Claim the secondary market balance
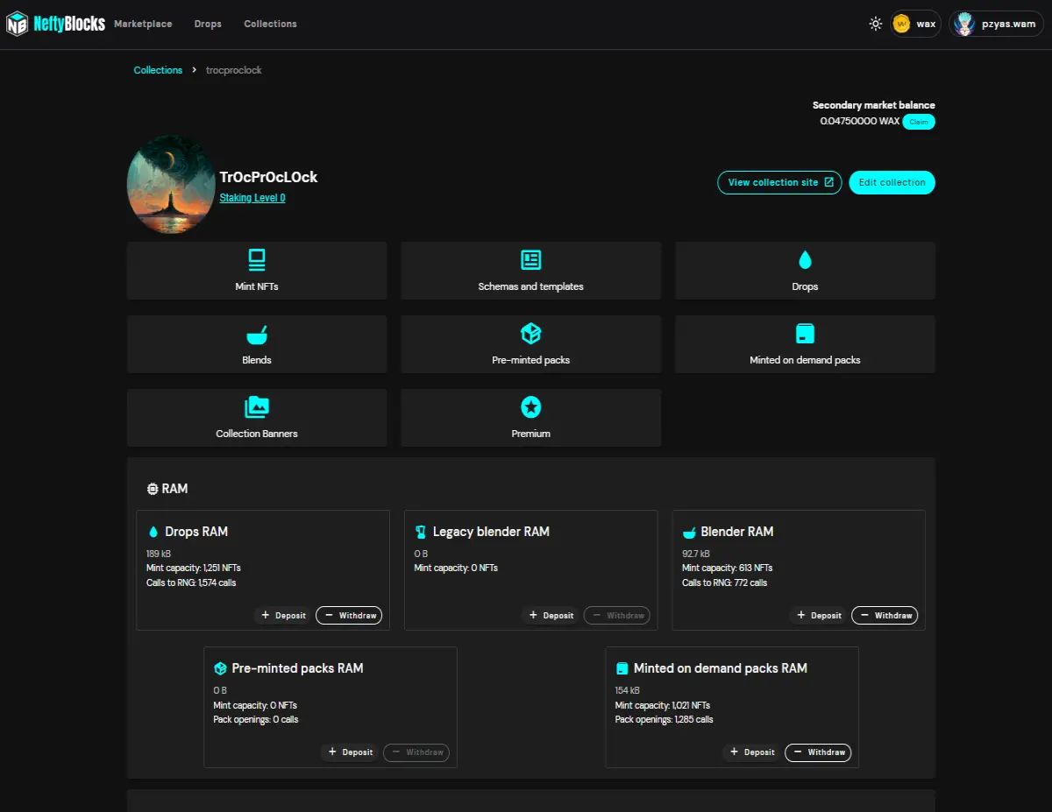The height and width of the screenshot is (812, 1052). [x=919, y=122]
